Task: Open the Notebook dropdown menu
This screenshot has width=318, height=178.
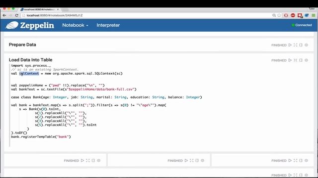Action: (75, 25)
